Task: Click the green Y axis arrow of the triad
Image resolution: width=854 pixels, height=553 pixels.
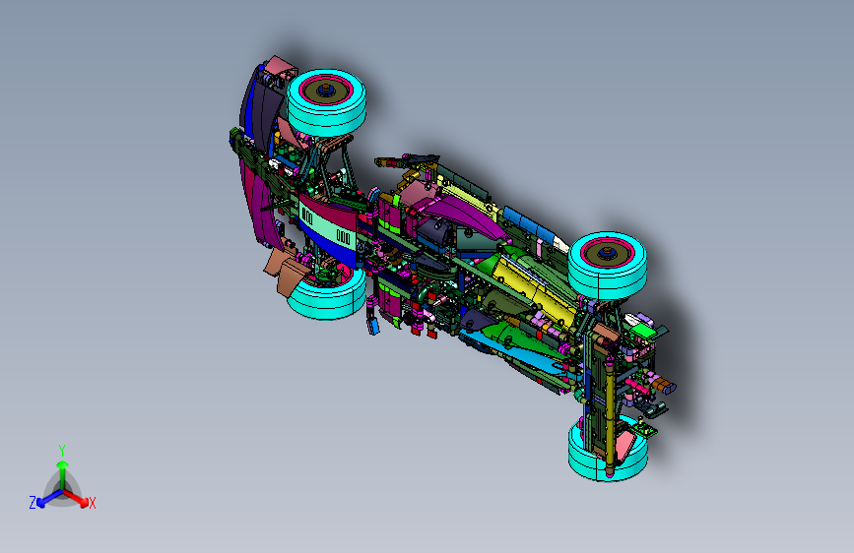Action: click(63, 474)
